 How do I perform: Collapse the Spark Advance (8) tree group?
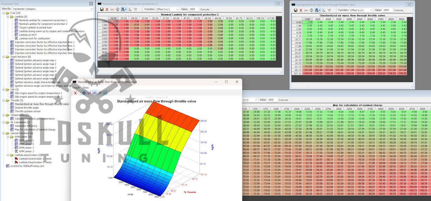pos(3,56)
